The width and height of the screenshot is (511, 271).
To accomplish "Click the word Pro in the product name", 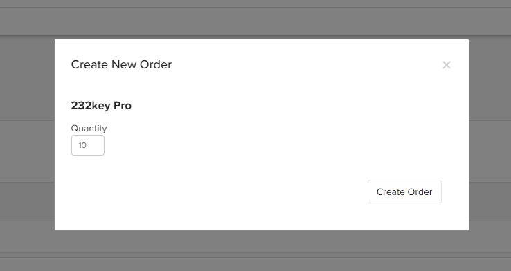I will coord(122,106).
